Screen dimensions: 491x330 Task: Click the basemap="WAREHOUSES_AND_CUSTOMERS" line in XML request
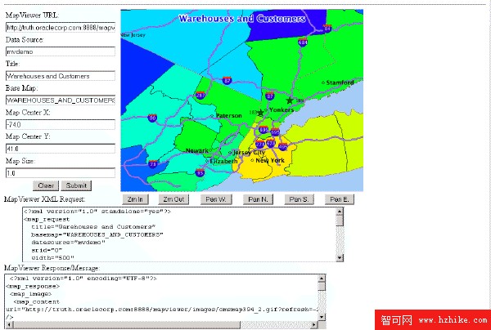pos(97,234)
